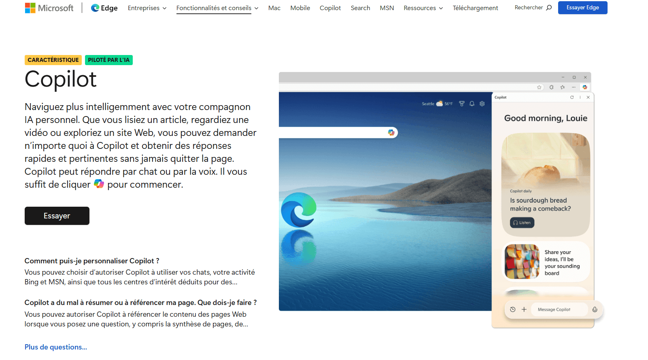The width and height of the screenshot is (648, 360).
Task: Open 'Copilot a du mal à résumer' question
Action: (x=141, y=303)
